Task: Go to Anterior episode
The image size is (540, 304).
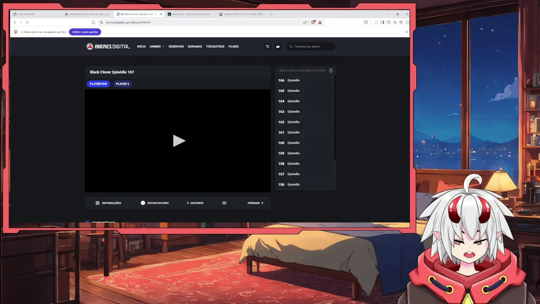Action: [195, 203]
